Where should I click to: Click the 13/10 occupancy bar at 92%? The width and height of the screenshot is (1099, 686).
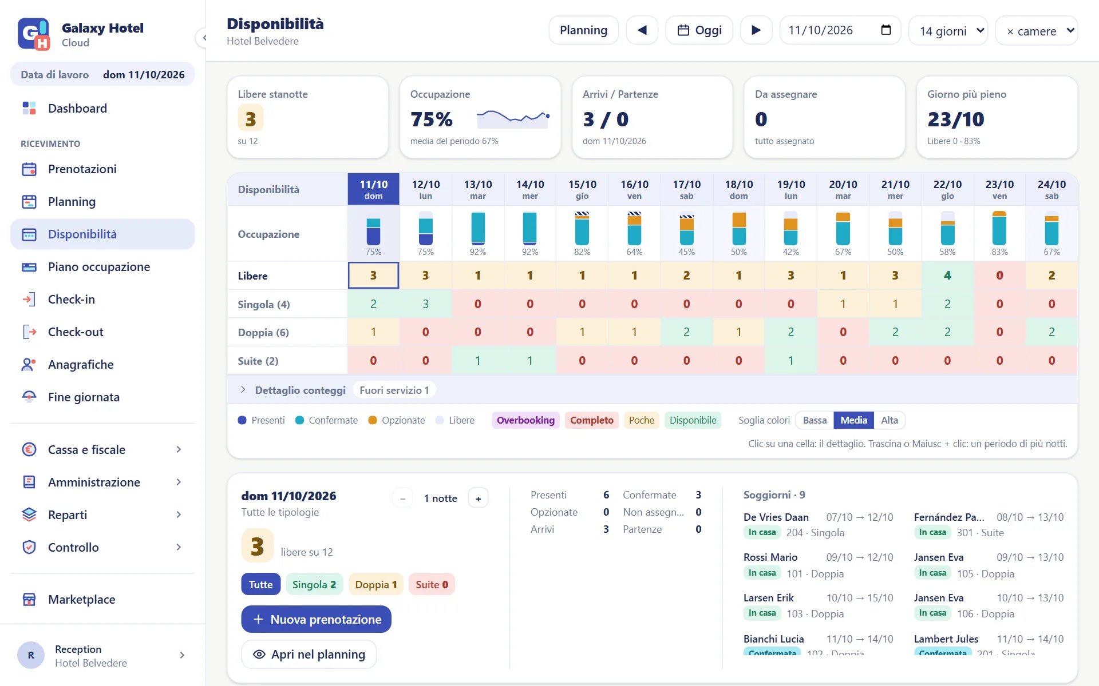pos(478,228)
